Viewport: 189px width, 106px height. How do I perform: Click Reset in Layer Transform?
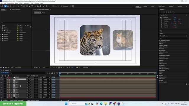175,17
